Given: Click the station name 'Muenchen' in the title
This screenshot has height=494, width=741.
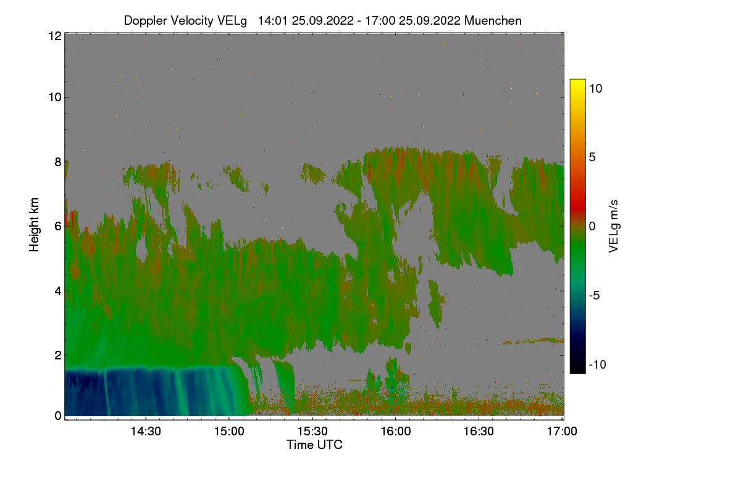Looking at the screenshot, I should coord(493,20).
